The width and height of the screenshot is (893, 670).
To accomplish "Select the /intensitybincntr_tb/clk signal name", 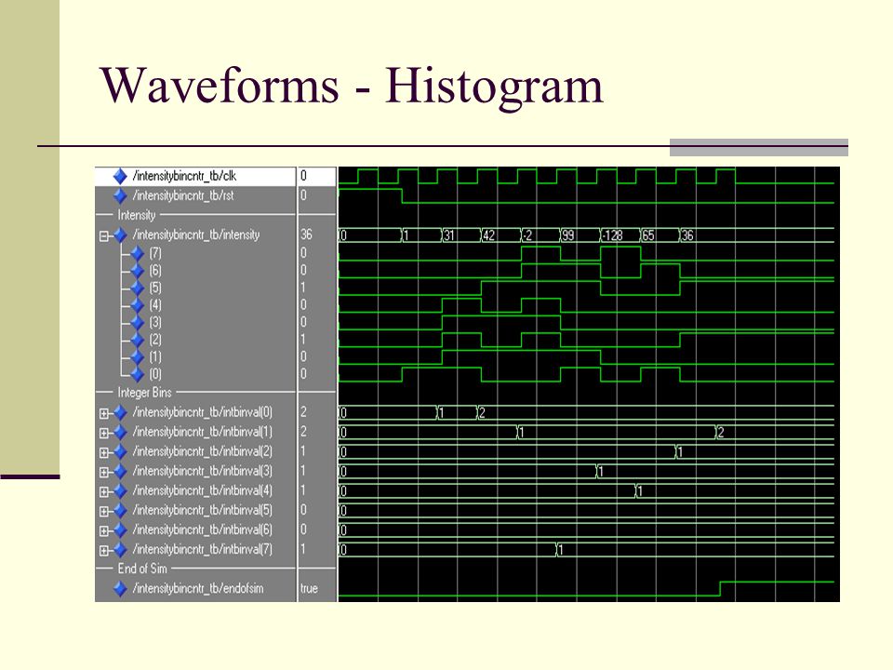I will click(184, 176).
